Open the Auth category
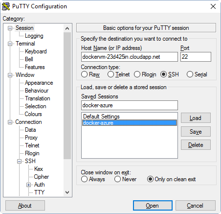This screenshot has height=214, width=221. [40, 185]
